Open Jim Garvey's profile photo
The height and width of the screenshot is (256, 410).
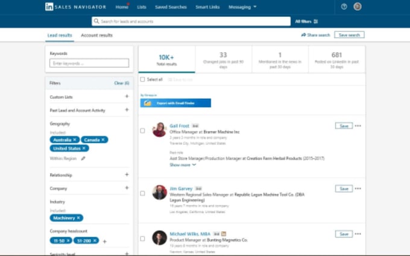pyautogui.click(x=160, y=193)
